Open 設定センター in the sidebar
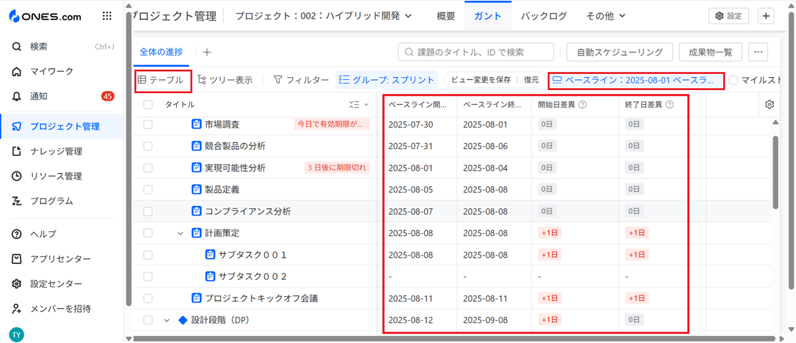This screenshot has height=343, width=796. [x=62, y=284]
